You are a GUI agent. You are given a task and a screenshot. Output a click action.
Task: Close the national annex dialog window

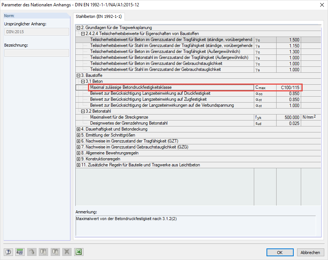[322, 5]
